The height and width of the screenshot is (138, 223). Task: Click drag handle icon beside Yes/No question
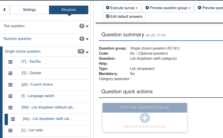(10, 62)
